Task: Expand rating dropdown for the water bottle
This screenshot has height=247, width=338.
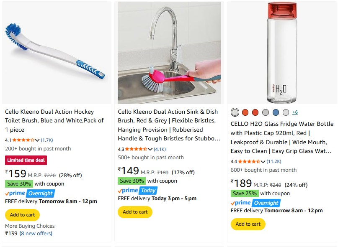Action: pos(263,161)
